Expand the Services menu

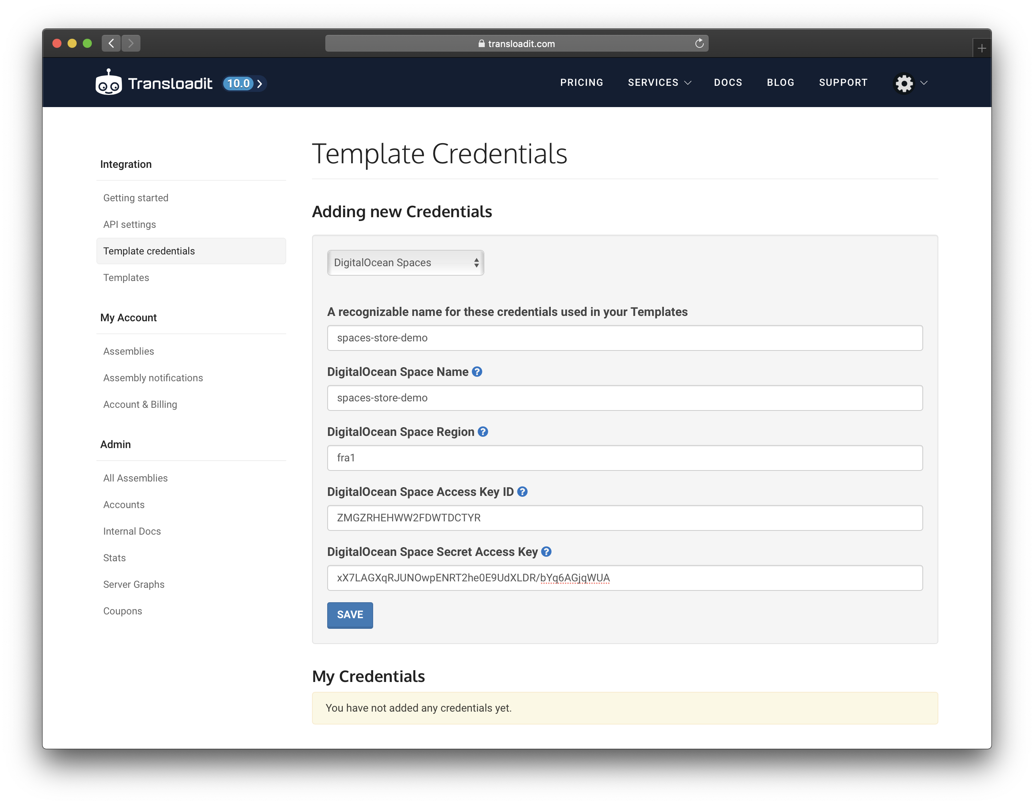tap(659, 82)
